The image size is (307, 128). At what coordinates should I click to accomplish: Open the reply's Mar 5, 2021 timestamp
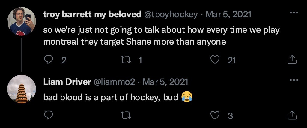point(165,82)
